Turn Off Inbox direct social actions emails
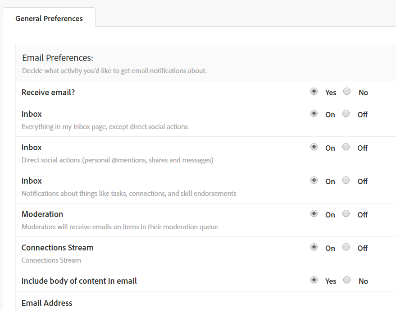This screenshot has height=310, width=396. [x=346, y=147]
